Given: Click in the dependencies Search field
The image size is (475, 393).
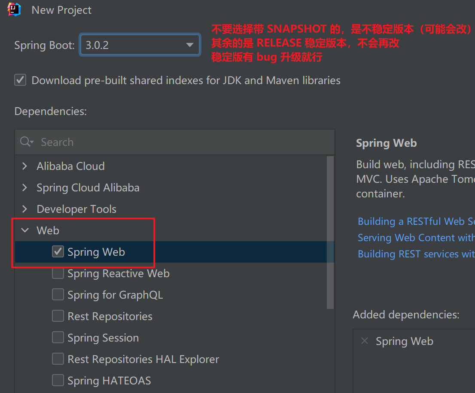Looking at the screenshot, I should click(175, 142).
